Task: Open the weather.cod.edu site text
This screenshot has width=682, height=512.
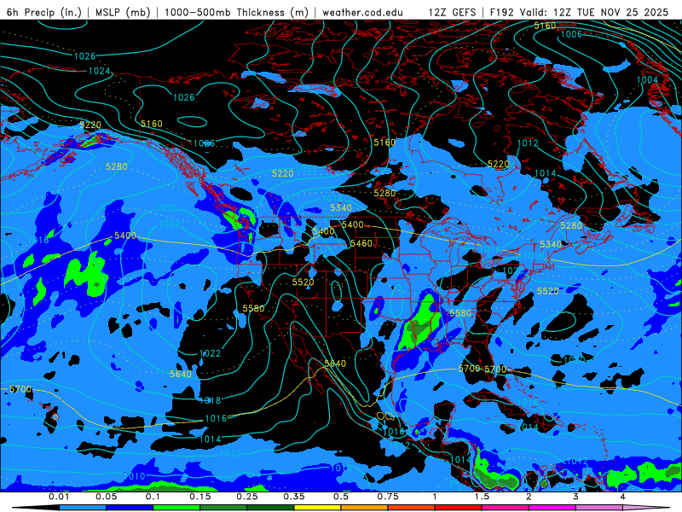Action: (x=362, y=12)
